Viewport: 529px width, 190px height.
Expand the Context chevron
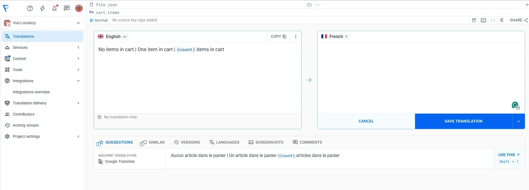(x=79, y=59)
